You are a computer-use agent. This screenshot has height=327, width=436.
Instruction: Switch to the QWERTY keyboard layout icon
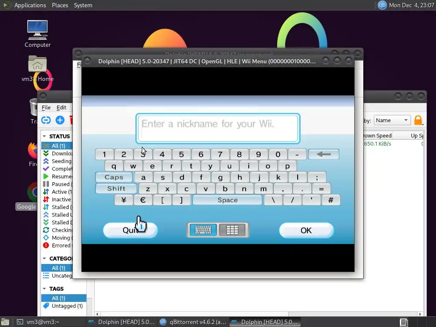coord(203,230)
